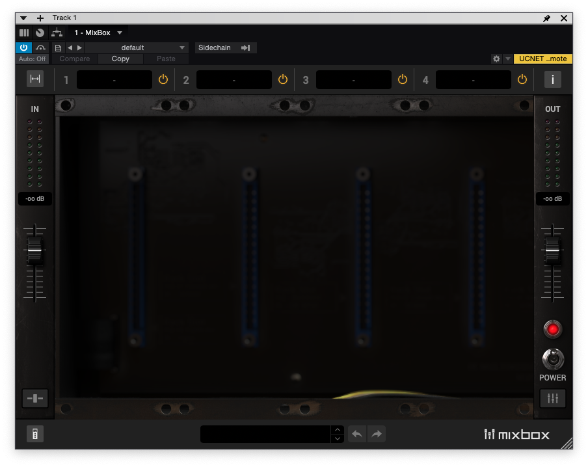Open the default preset dropdown
Viewport: 588px width, 467px height.
(137, 47)
